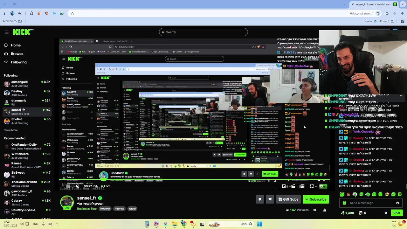Click the green Subscribe button
The image size is (407, 229).
click(x=316, y=199)
